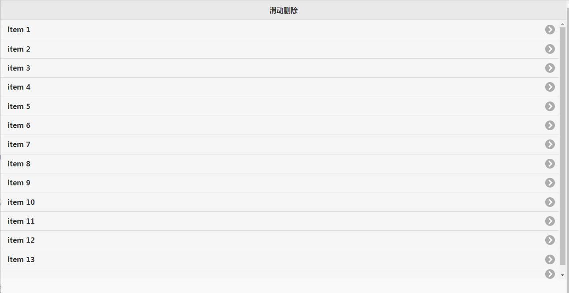Open the chevron for item 12

[x=550, y=240]
